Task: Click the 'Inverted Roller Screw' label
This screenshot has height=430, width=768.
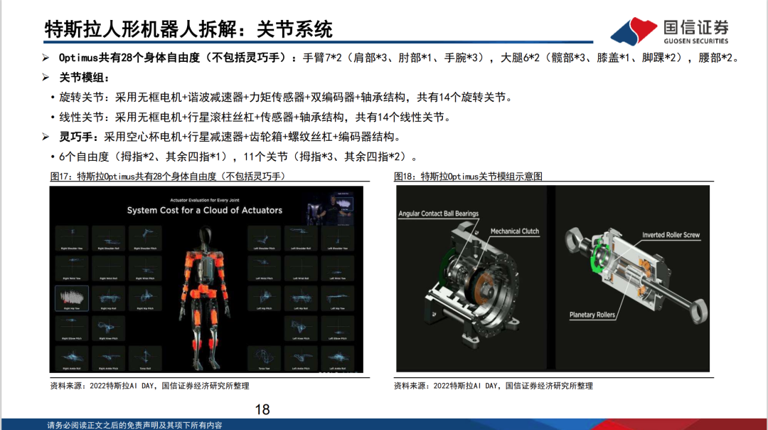Action: pos(671,236)
